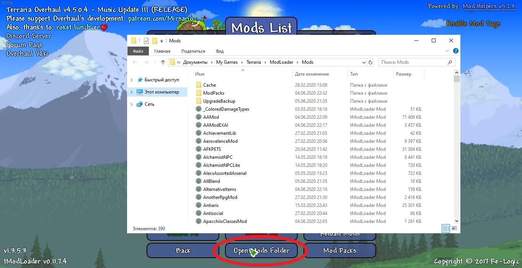Click My Games in address breadcrumb
This screenshot has height=268, width=522.
227,62
